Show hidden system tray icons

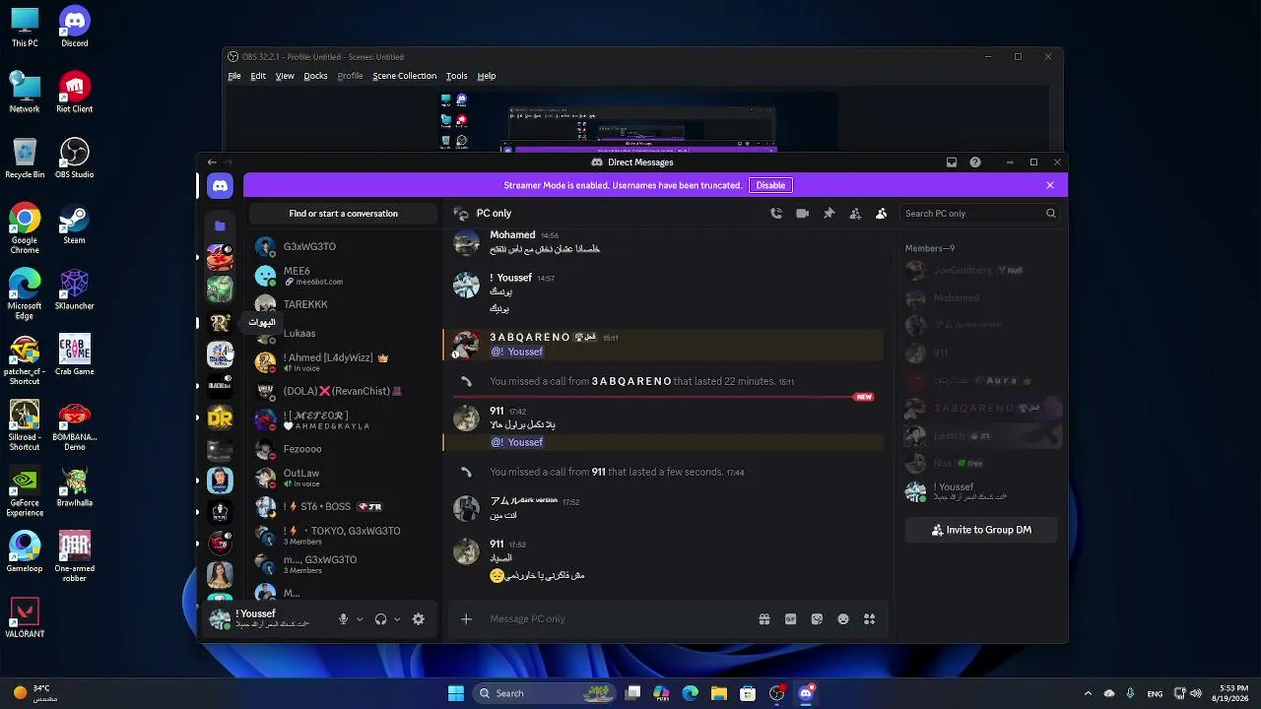point(1088,693)
